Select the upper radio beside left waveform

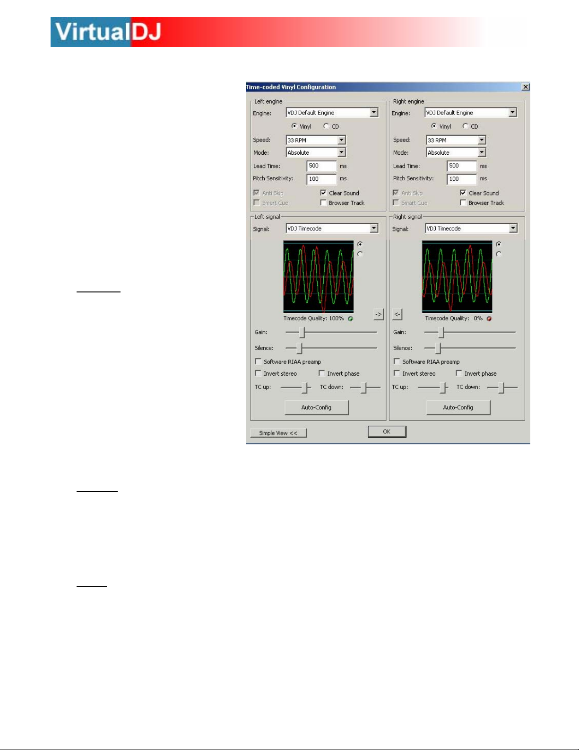tap(360, 244)
